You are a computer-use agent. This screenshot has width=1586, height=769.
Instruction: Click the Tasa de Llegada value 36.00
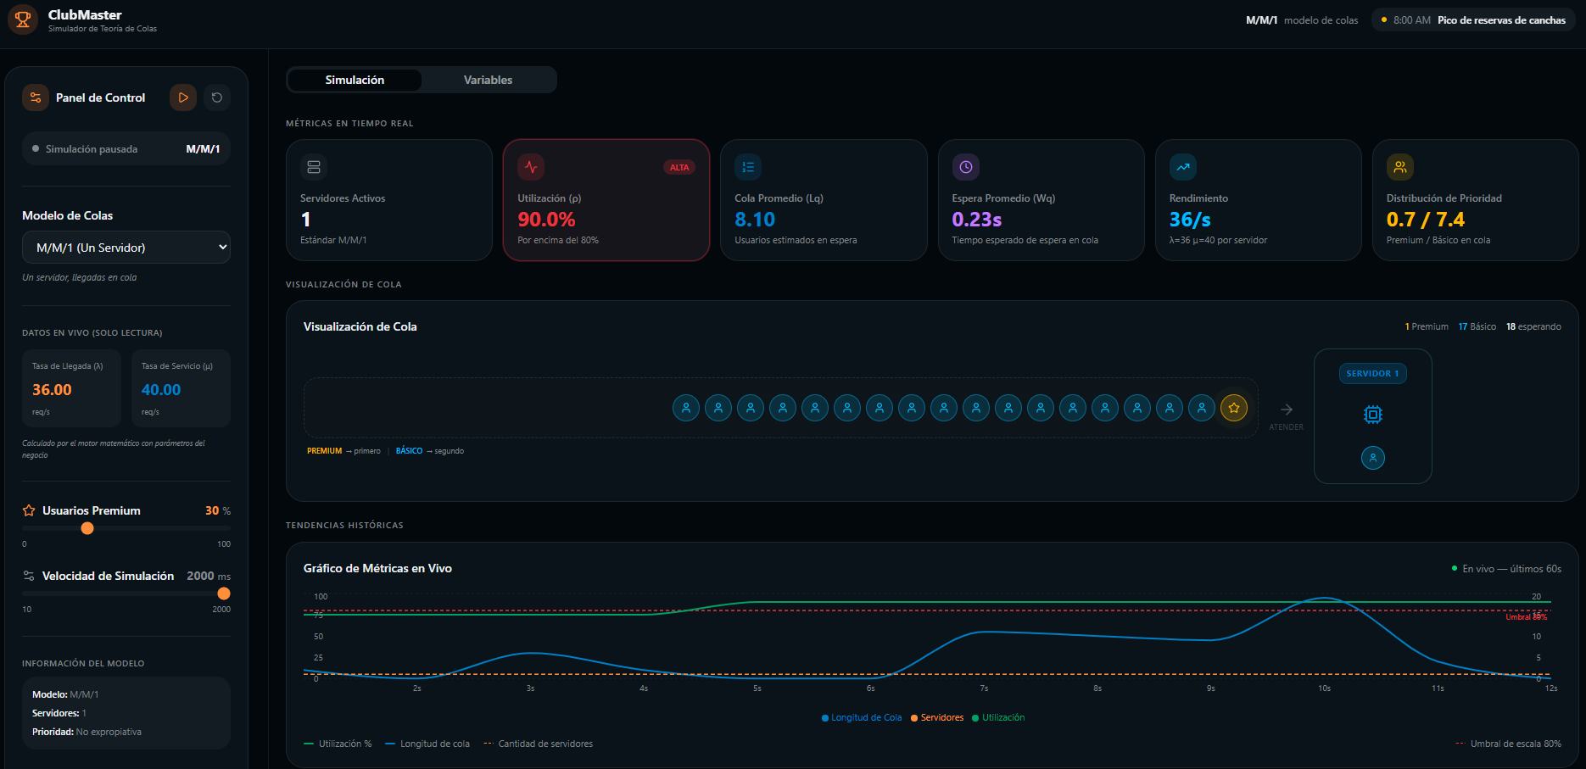(x=52, y=390)
